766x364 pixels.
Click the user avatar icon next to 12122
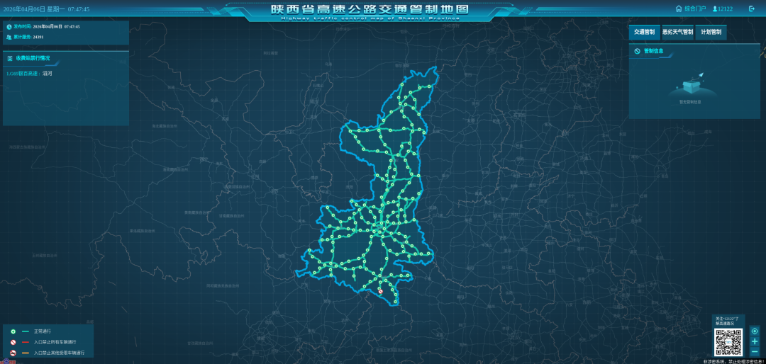point(714,8)
